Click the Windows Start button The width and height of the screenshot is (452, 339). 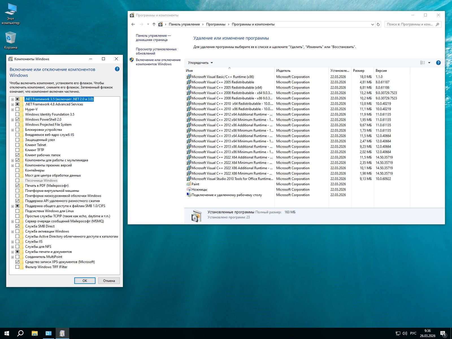click(7, 333)
